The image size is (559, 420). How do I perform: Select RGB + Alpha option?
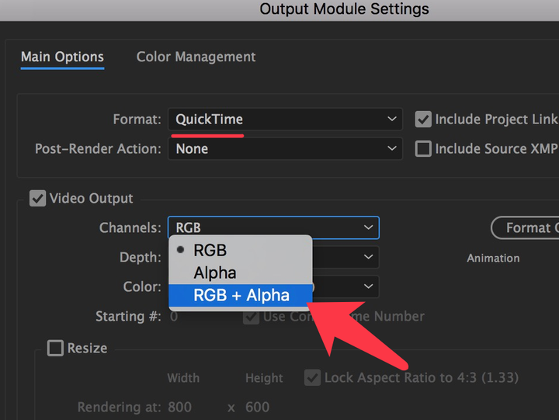pos(241,295)
